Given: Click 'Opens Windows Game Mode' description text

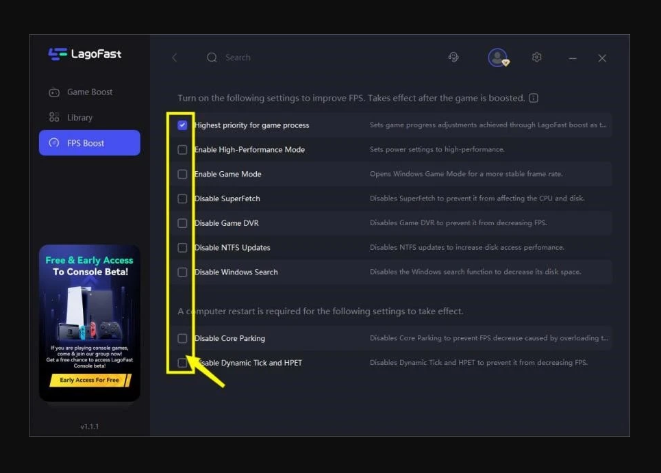Looking at the screenshot, I should tap(466, 174).
